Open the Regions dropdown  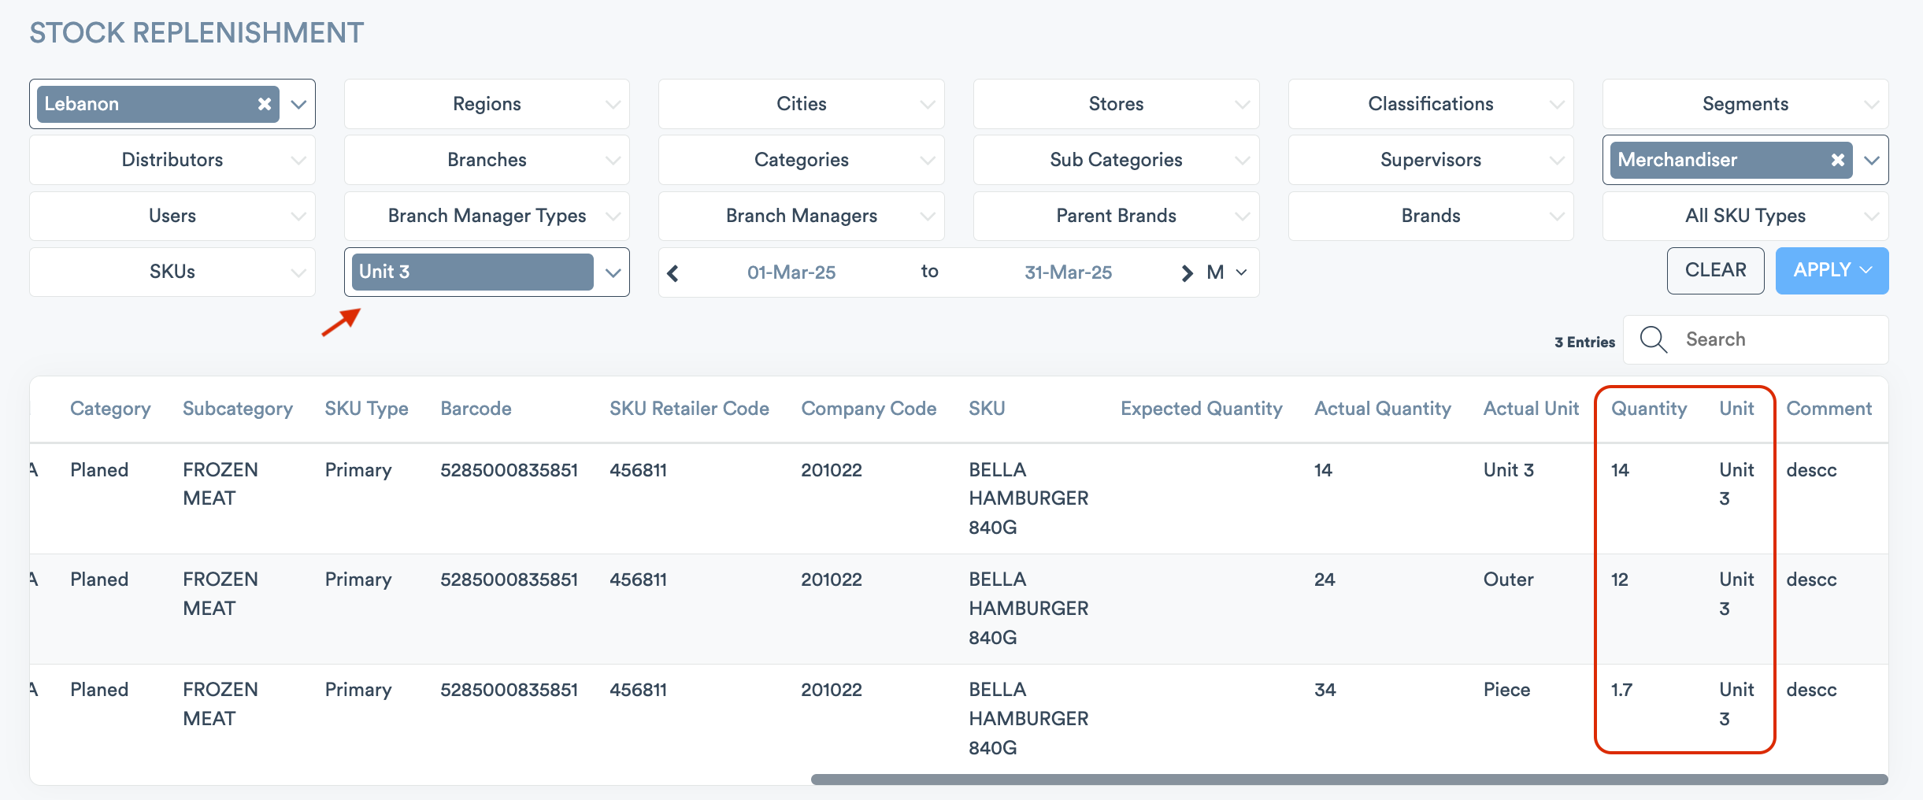point(612,103)
